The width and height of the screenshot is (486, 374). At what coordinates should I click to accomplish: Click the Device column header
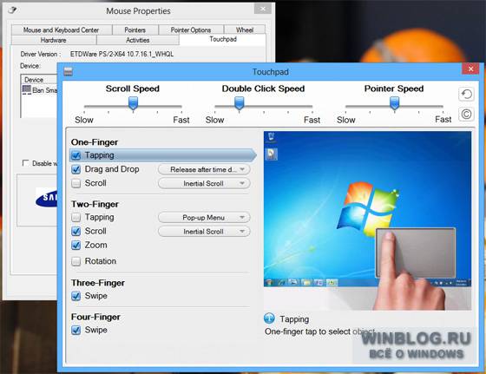pyautogui.click(x=39, y=80)
